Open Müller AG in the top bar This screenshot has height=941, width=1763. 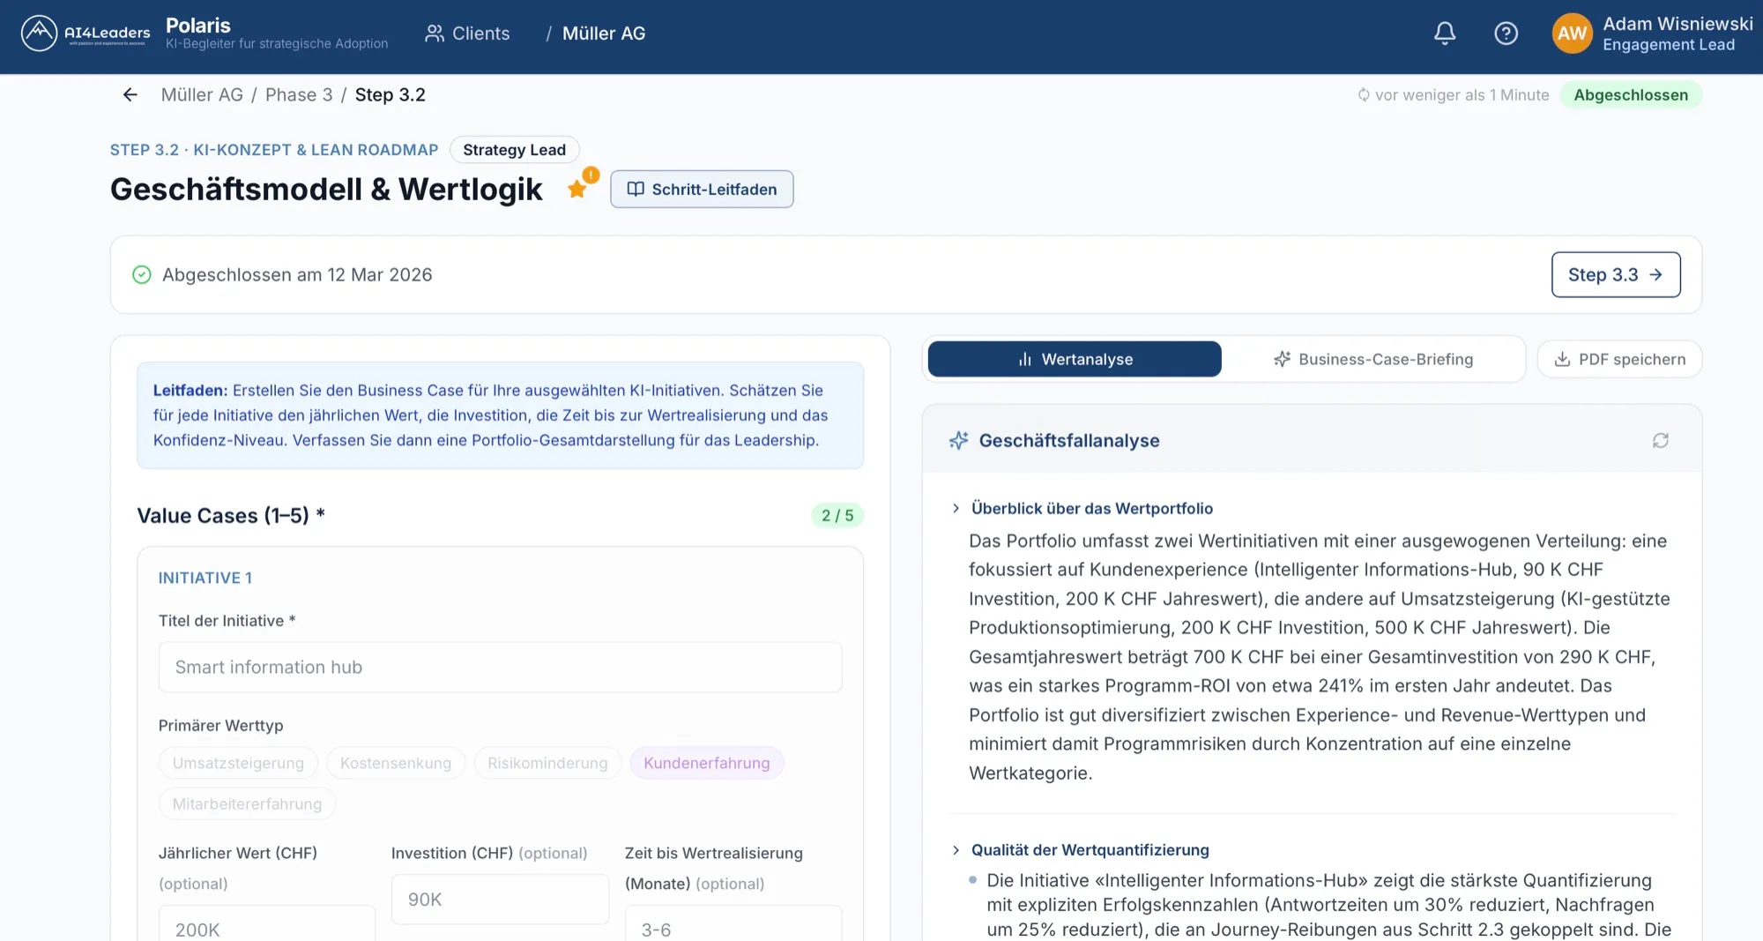(x=604, y=34)
